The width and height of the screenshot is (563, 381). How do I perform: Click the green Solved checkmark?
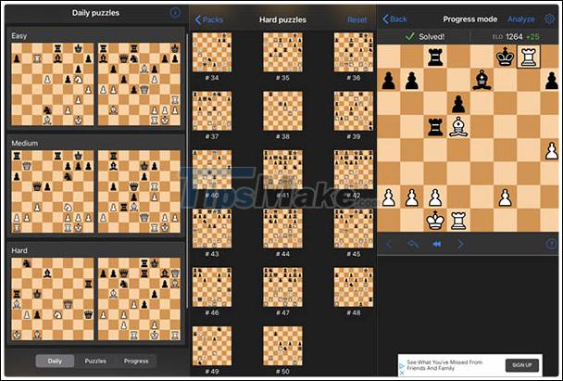click(409, 36)
